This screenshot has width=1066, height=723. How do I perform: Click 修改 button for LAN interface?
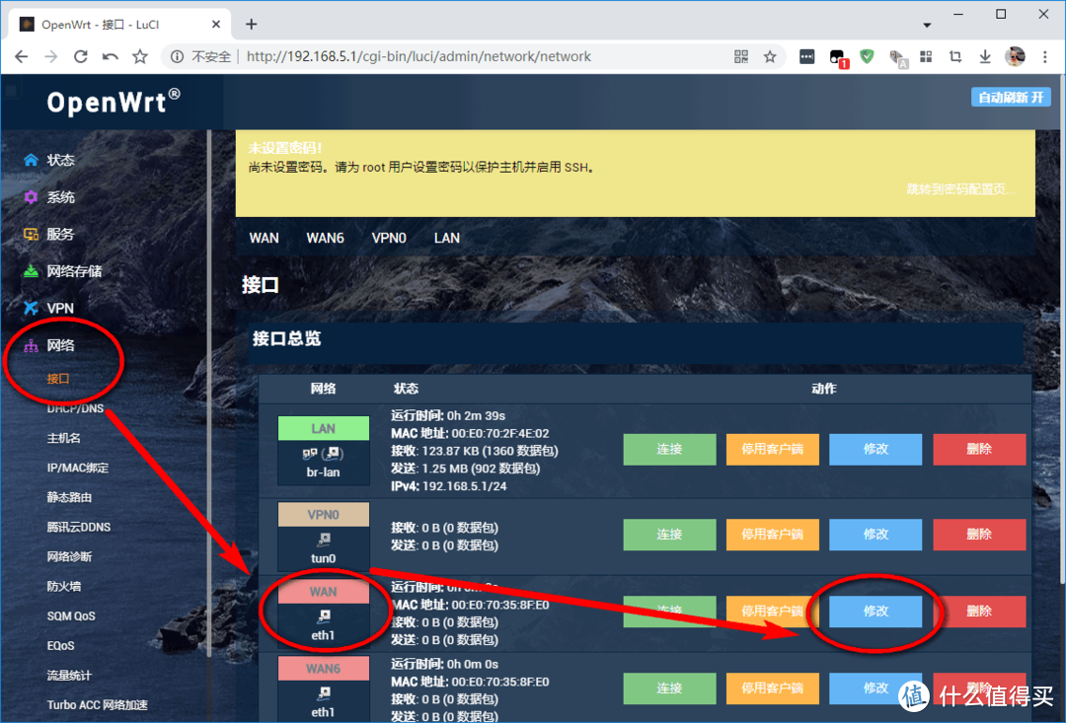tap(876, 449)
